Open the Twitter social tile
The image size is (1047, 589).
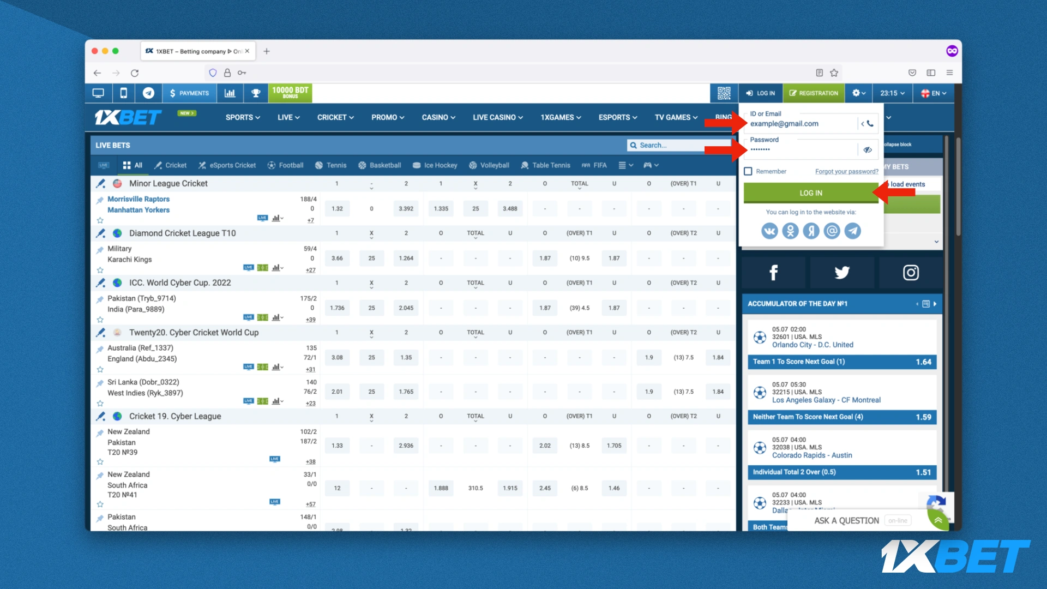842,272
